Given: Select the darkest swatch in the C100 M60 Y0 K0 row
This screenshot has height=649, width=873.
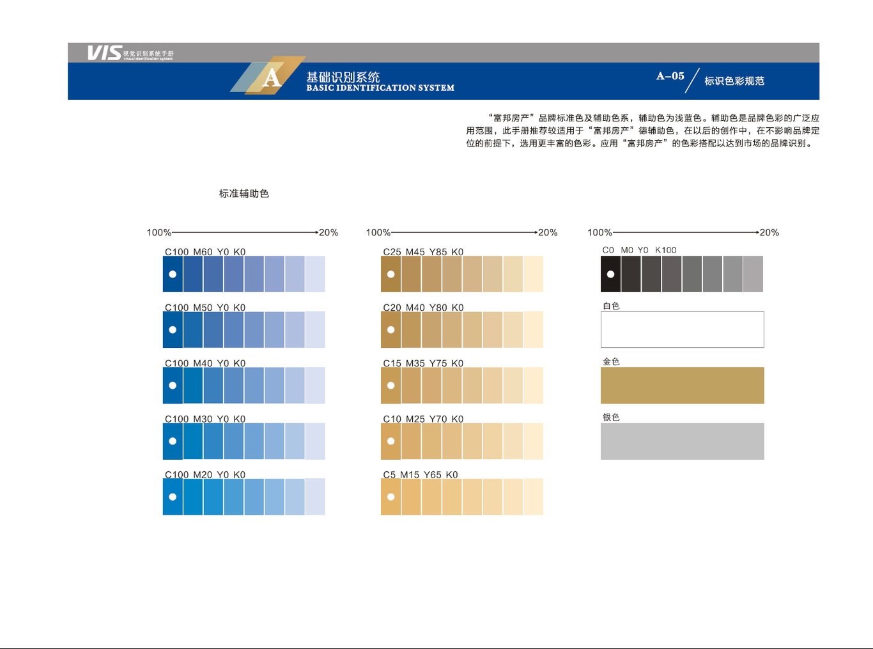Looking at the screenshot, I should coord(173,274).
